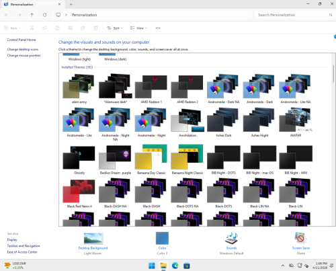336x271 pixels.
Task: Select the Banaana Day Classic theme
Action: point(151,159)
